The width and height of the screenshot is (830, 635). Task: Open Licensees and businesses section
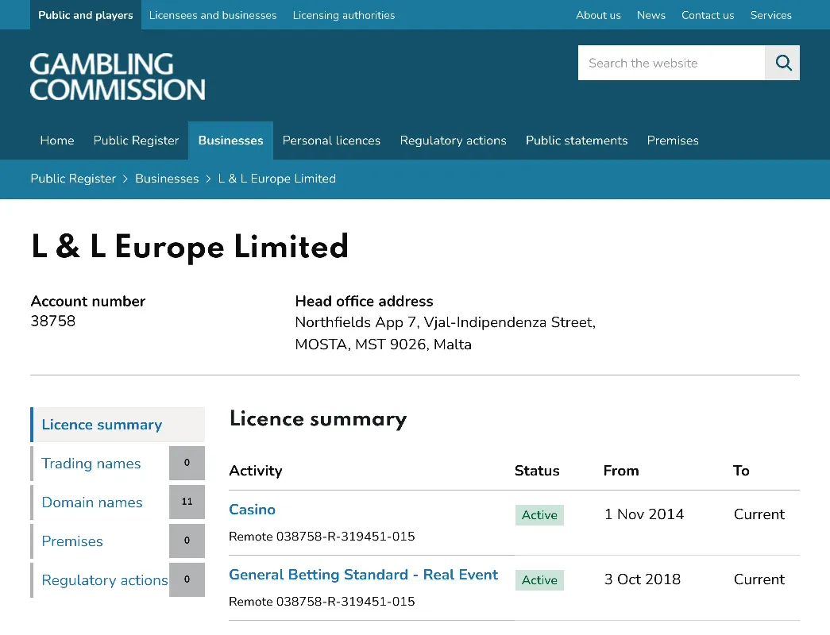213,15
